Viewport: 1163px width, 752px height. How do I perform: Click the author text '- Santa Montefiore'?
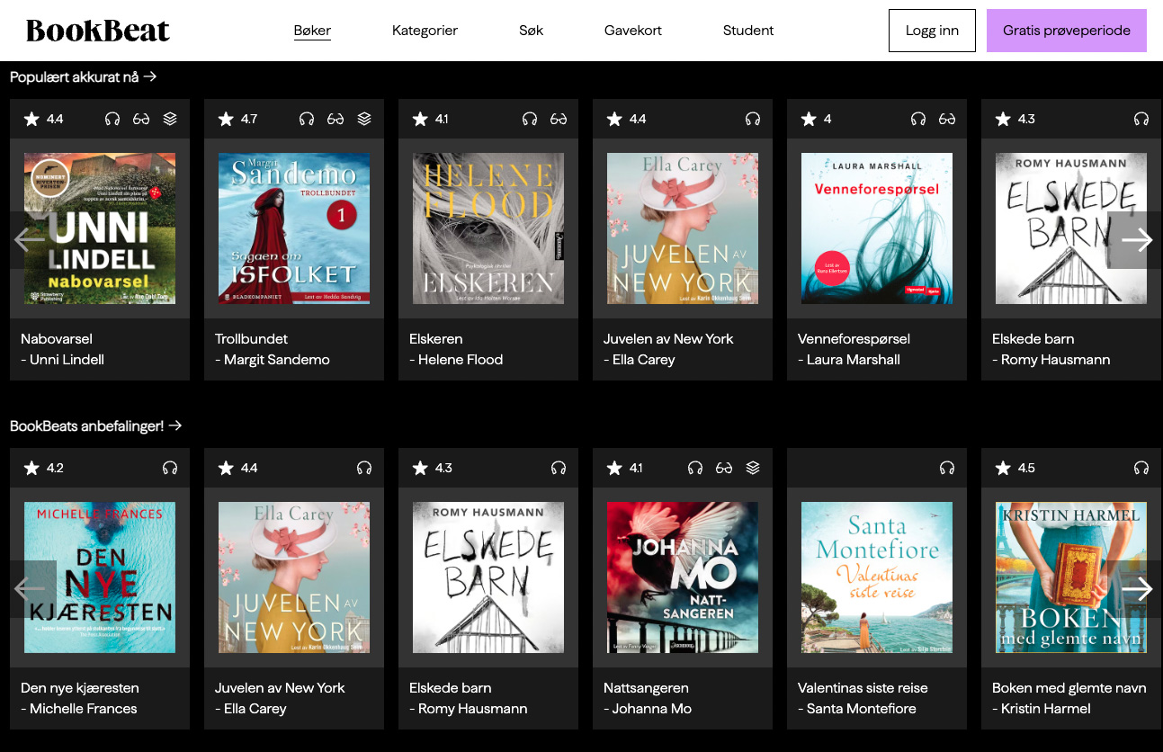tap(857, 709)
